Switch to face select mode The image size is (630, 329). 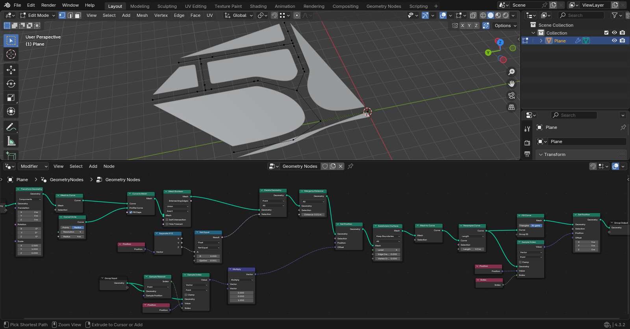(78, 15)
